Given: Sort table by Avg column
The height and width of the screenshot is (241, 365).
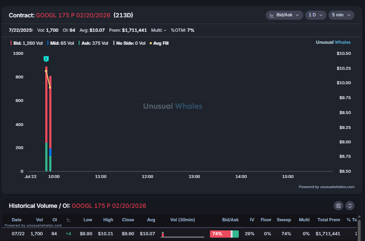Looking at the screenshot, I should click(151, 220).
